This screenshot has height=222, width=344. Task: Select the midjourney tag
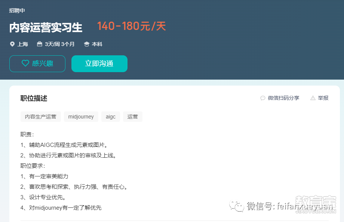pos(81,117)
